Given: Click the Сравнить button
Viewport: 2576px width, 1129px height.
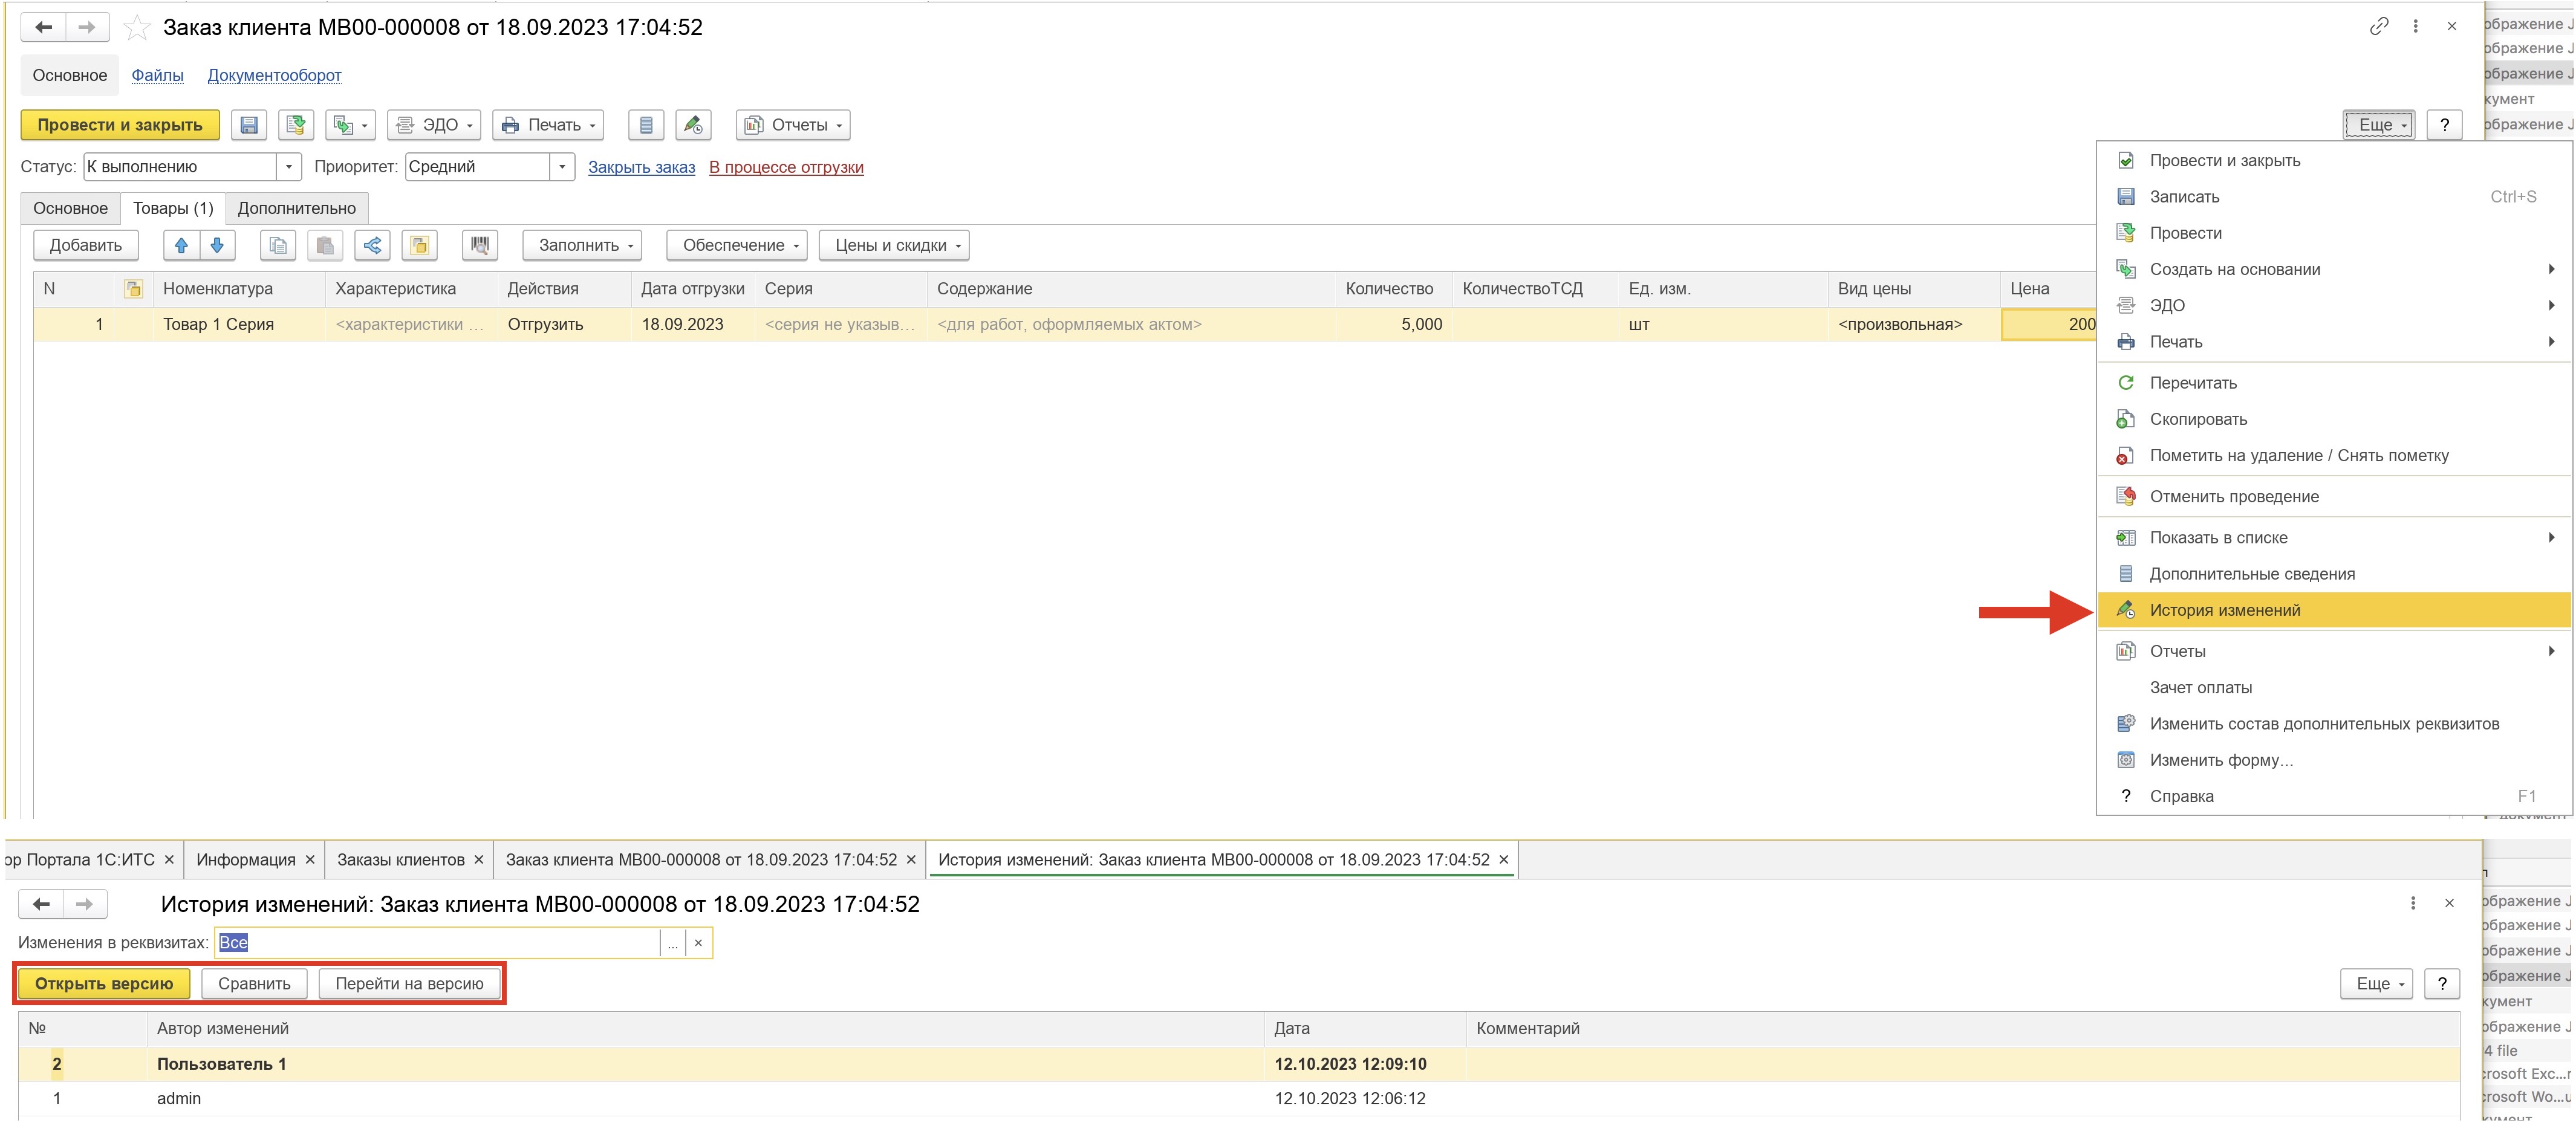Looking at the screenshot, I should [254, 984].
